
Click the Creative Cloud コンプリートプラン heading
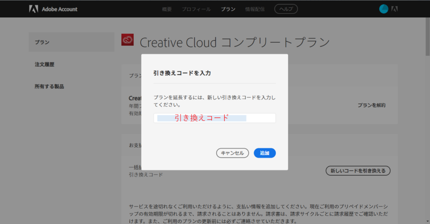[x=235, y=42]
